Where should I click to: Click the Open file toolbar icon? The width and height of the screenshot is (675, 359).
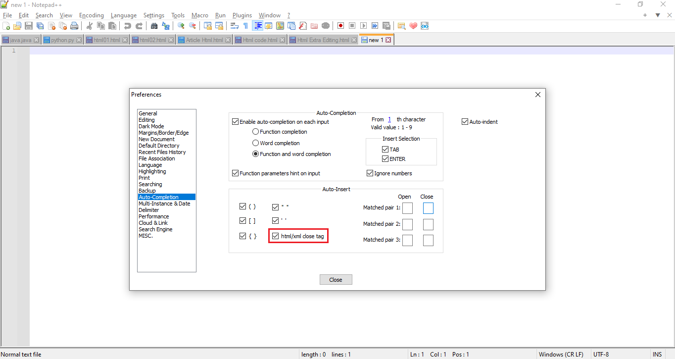(x=17, y=26)
